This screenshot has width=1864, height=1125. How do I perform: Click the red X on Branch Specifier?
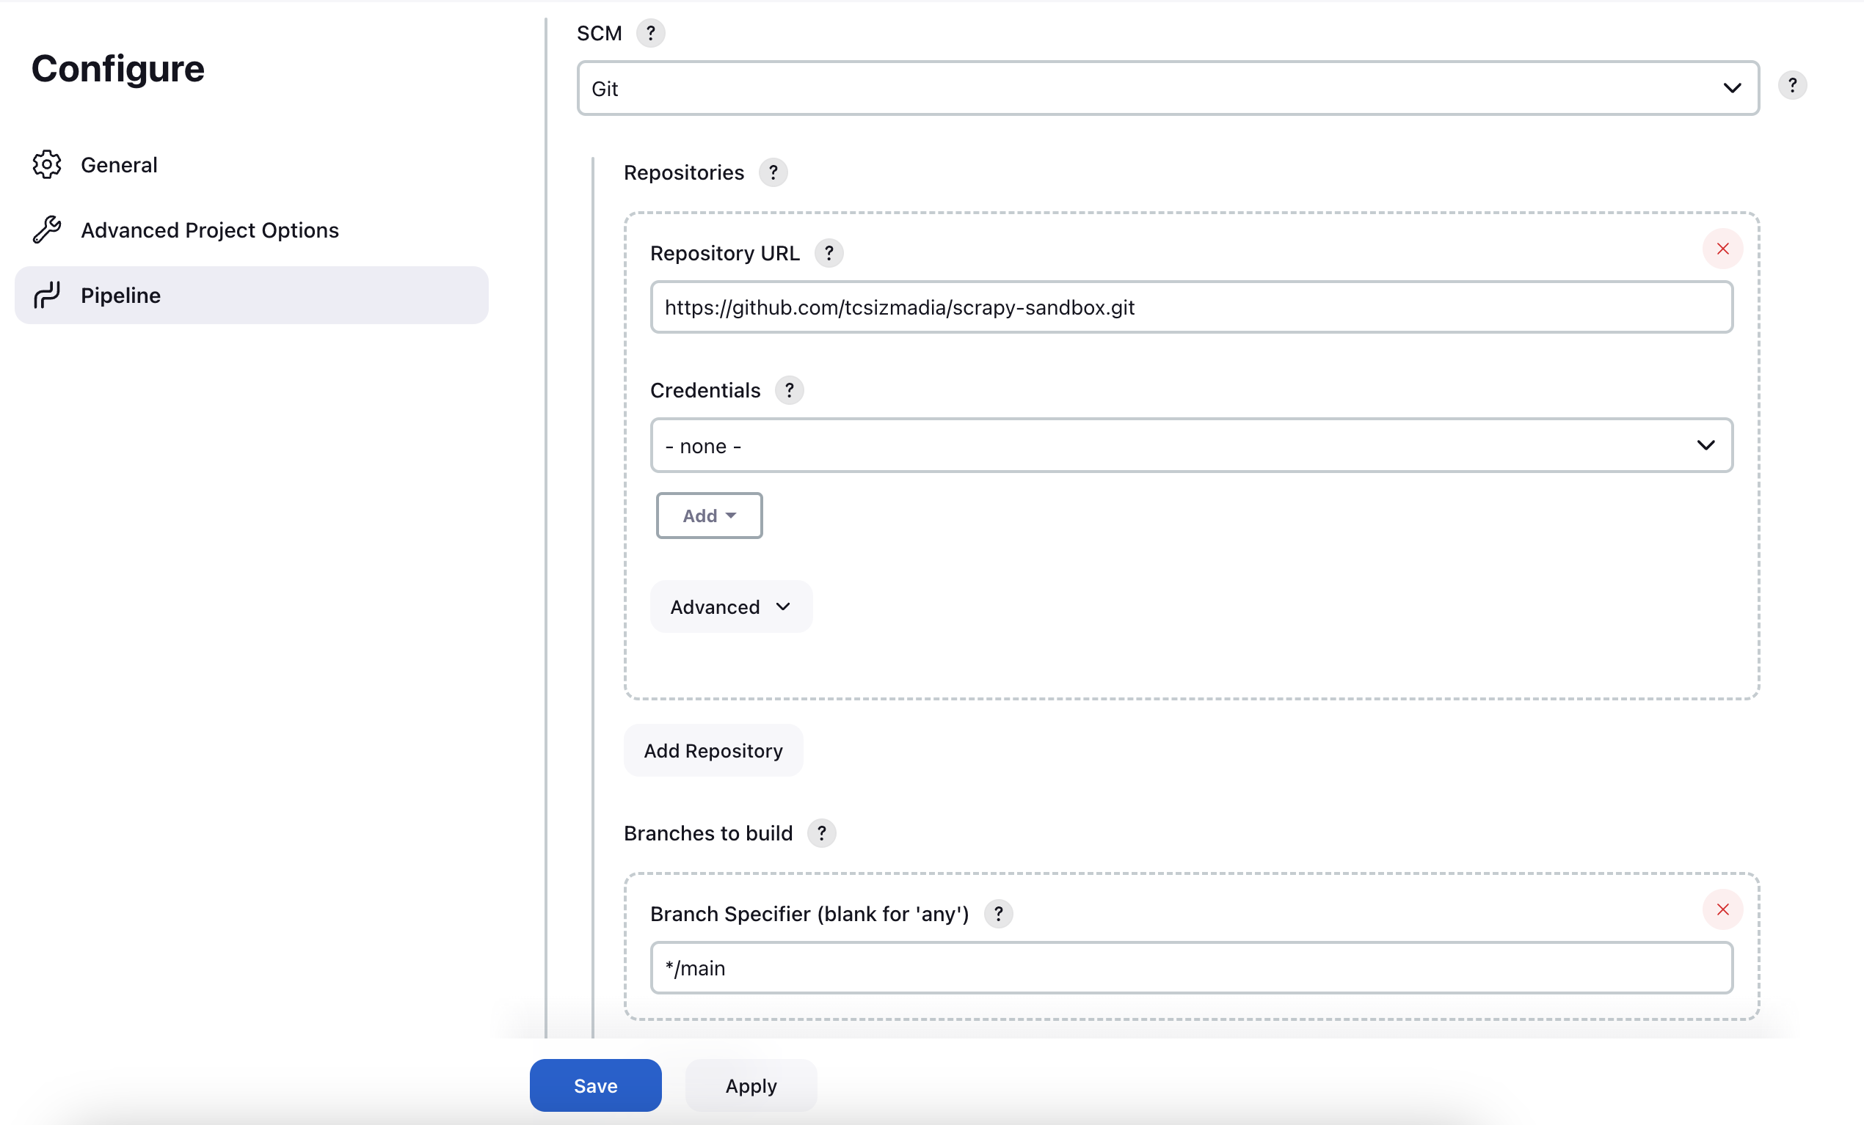tap(1722, 909)
